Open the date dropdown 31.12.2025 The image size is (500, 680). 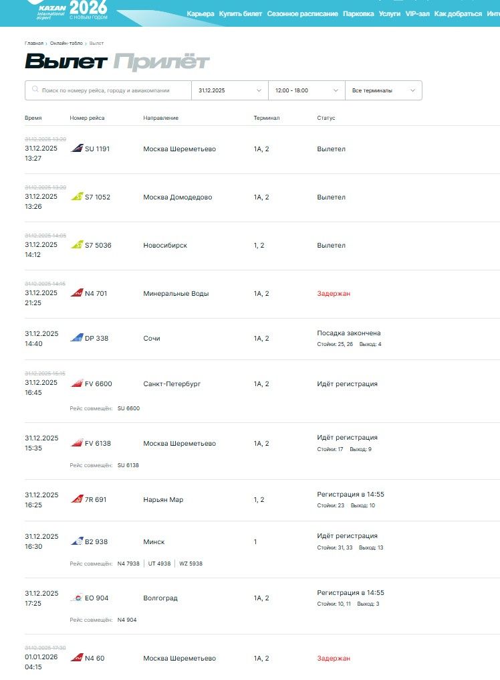(x=229, y=90)
